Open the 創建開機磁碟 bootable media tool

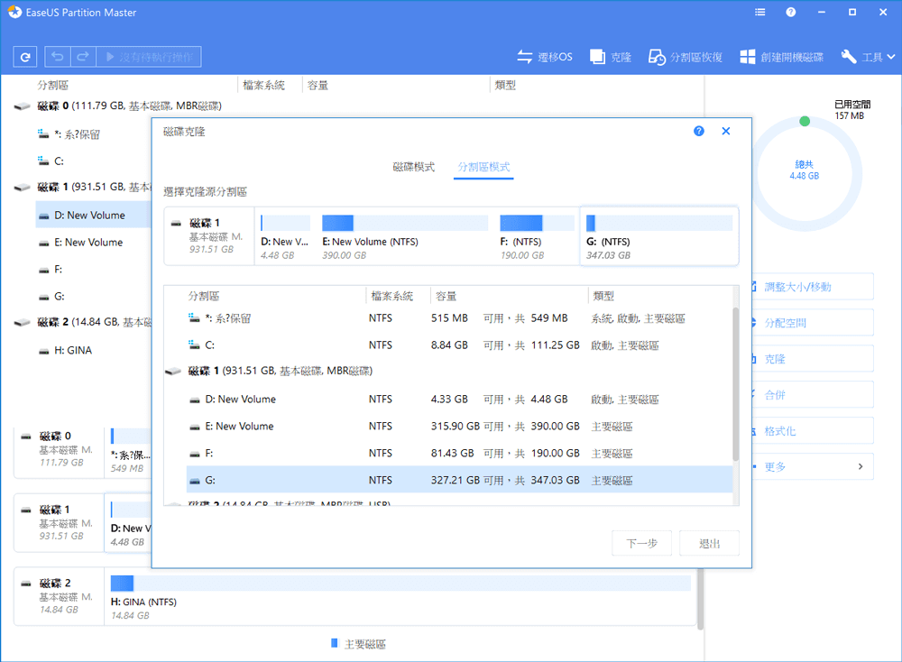click(781, 56)
